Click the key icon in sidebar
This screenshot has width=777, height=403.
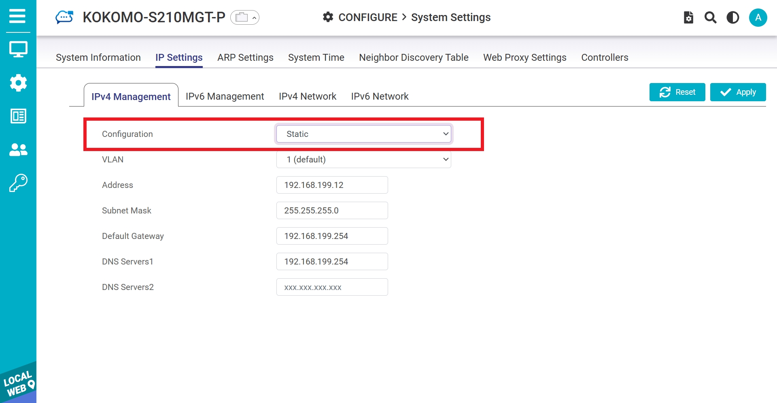click(18, 183)
